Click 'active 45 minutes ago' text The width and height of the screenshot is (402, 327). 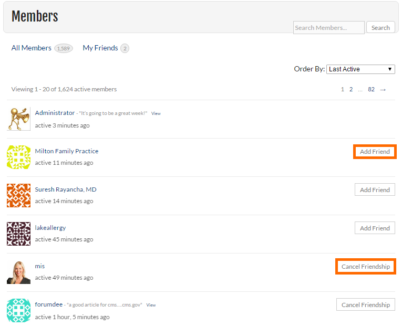[x=64, y=239]
